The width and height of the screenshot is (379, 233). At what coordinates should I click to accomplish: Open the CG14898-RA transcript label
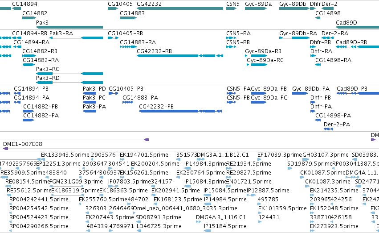click(333, 60)
